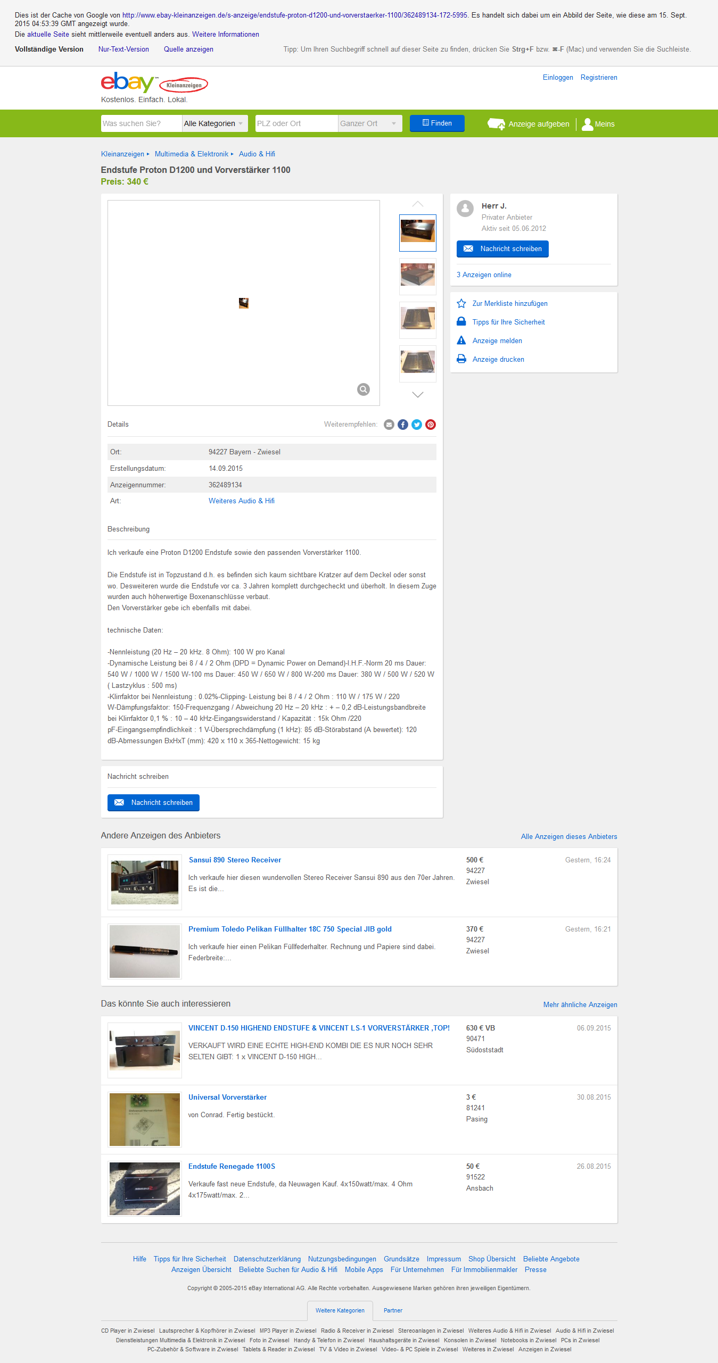Open 'Weiteres Audio & Hifi' category link
The height and width of the screenshot is (1363, 718).
coord(242,501)
